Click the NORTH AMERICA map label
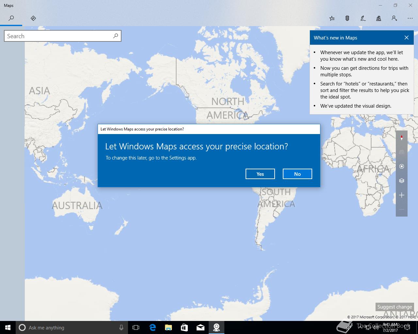418x334 pixels. 228,108
